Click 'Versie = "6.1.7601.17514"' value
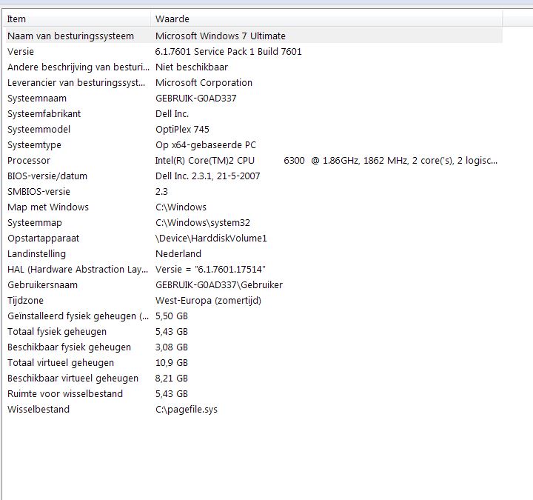 click(210, 270)
